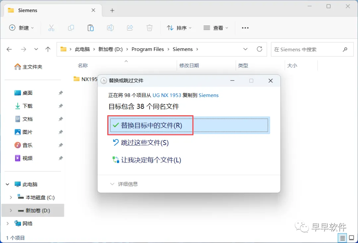The width and height of the screenshot is (358, 243).
Task: Expand the 新加卷 (D:) tree node
Action: [11, 211]
